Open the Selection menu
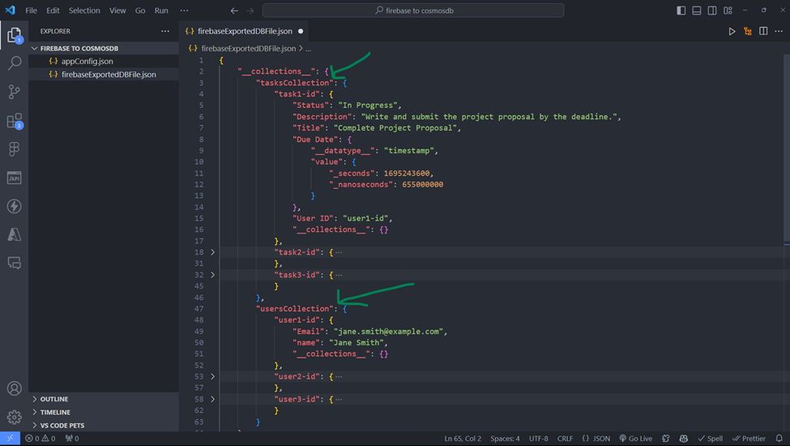Viewport: 790px width, 446px height. 84,11
